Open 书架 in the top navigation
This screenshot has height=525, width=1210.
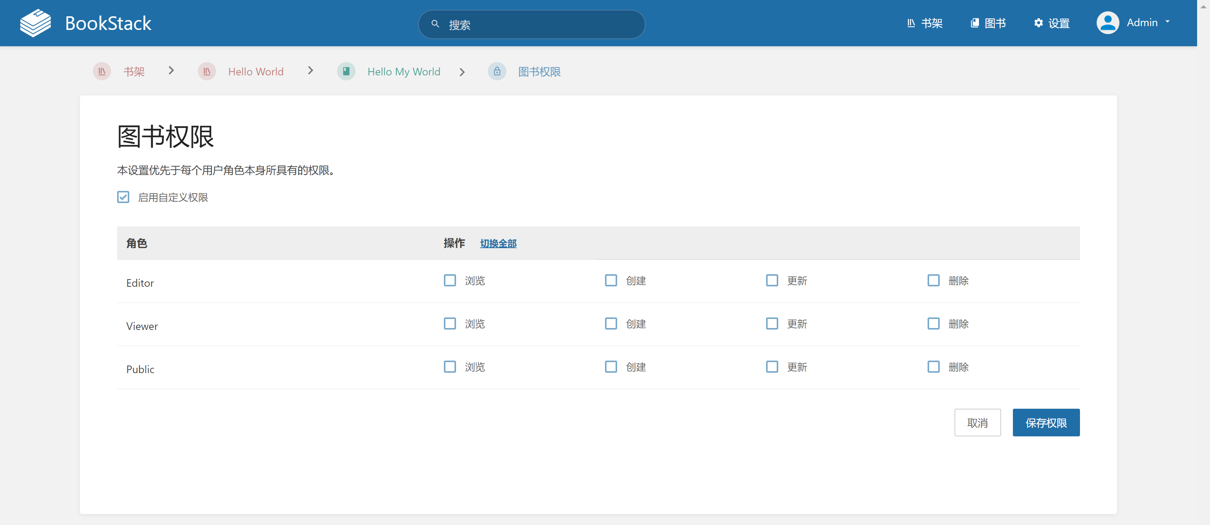pos(925,23)
